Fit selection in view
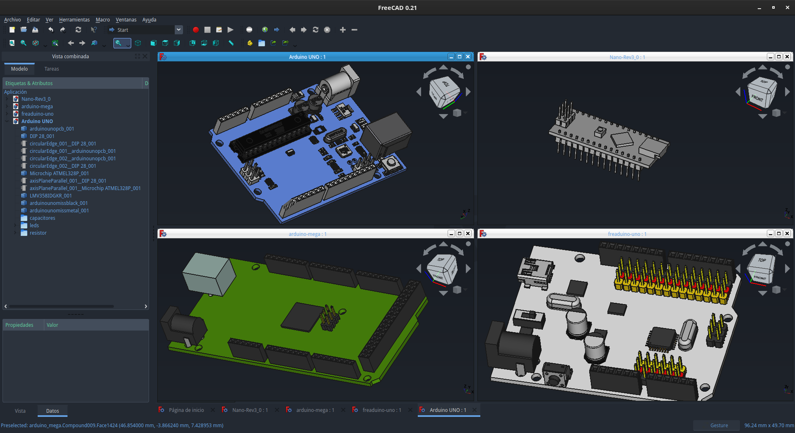795x433 pixels. [24, 43]
